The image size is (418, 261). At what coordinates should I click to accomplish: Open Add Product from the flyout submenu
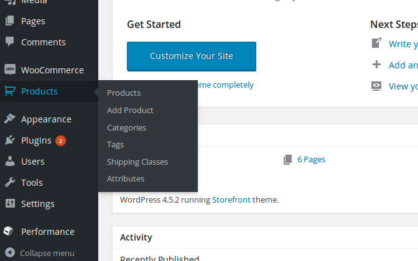coord(130,110)
